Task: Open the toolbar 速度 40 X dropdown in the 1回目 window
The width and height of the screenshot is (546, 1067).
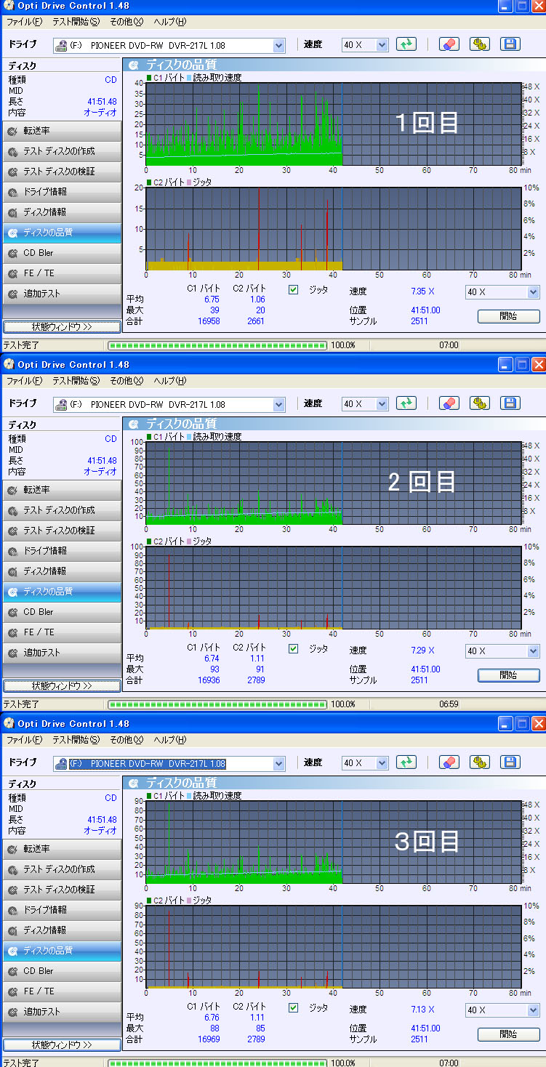Action: tap(365, 45)
